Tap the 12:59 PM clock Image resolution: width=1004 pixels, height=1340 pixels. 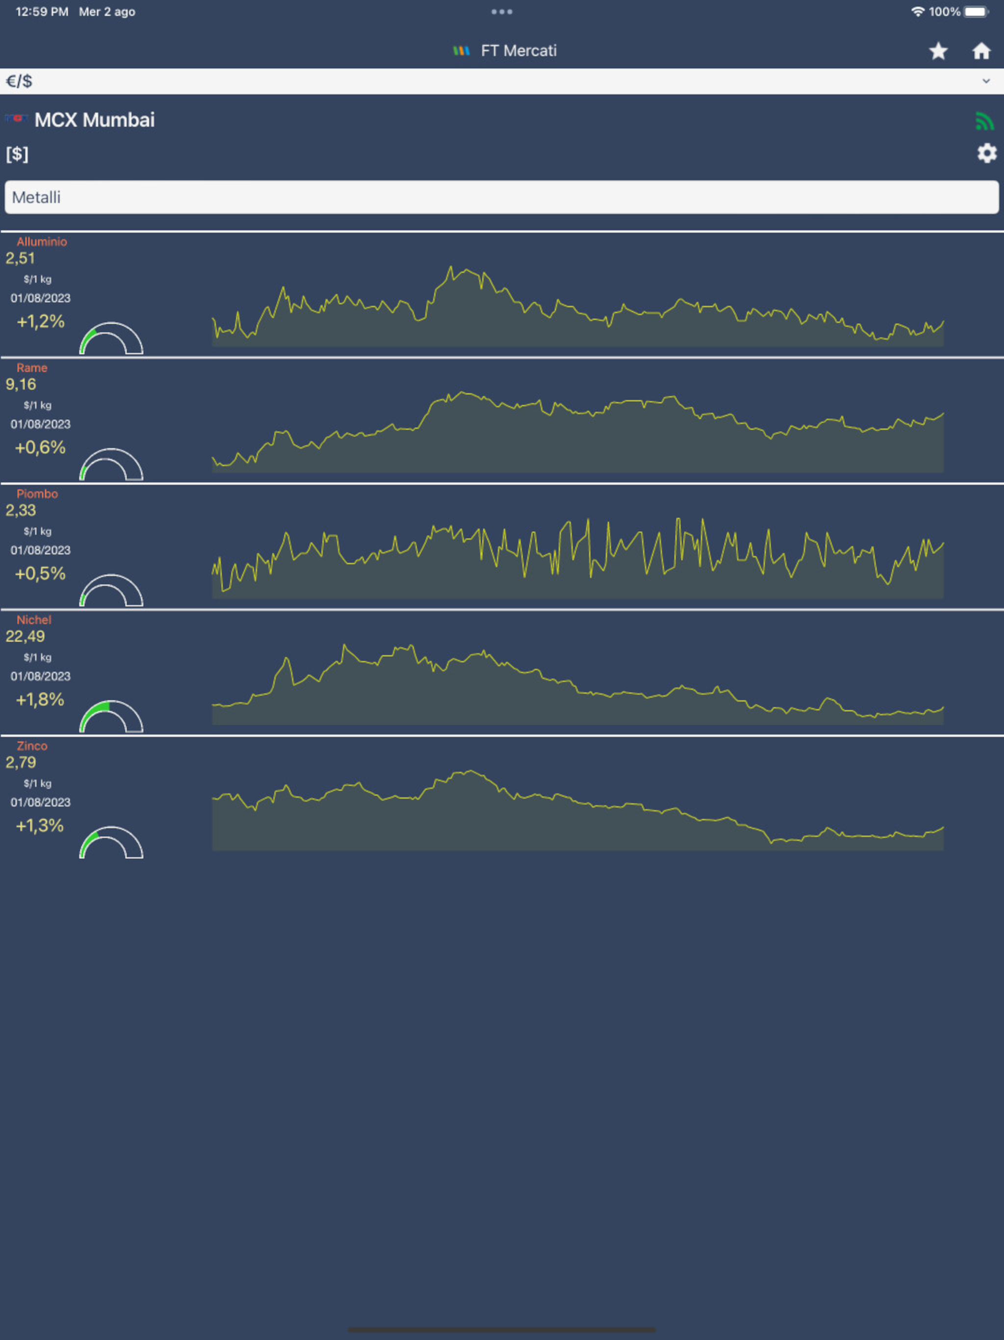pos(42,11)
